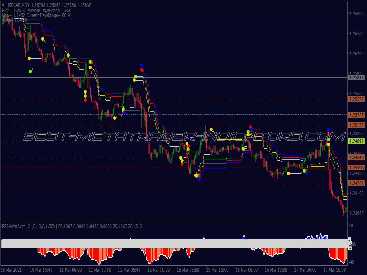Click the 40 value on RSI scale
This screenshot has width=367, height=275.
click(x=351, y=226)
